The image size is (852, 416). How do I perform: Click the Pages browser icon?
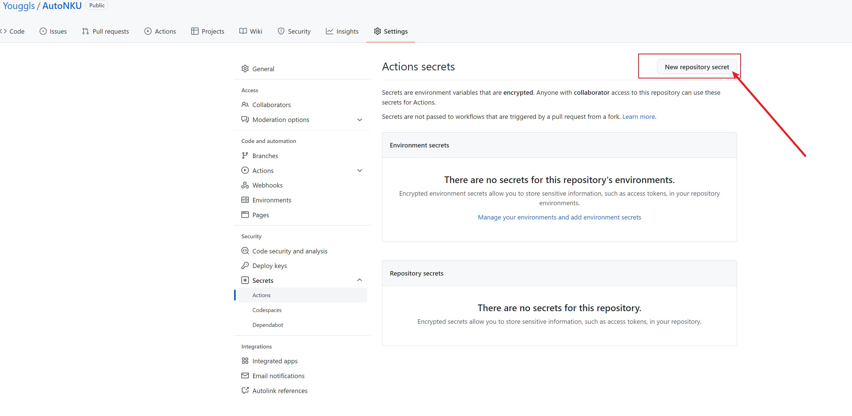coord(245,215)
